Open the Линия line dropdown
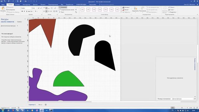199x112 pixels. 126,10
